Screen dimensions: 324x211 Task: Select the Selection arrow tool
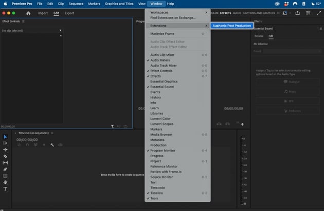pyautogui.click(x=5, y=137)
